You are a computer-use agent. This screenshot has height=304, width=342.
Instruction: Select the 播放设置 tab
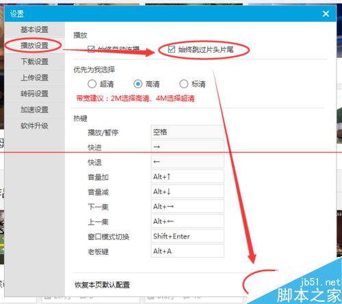(34, 46)
